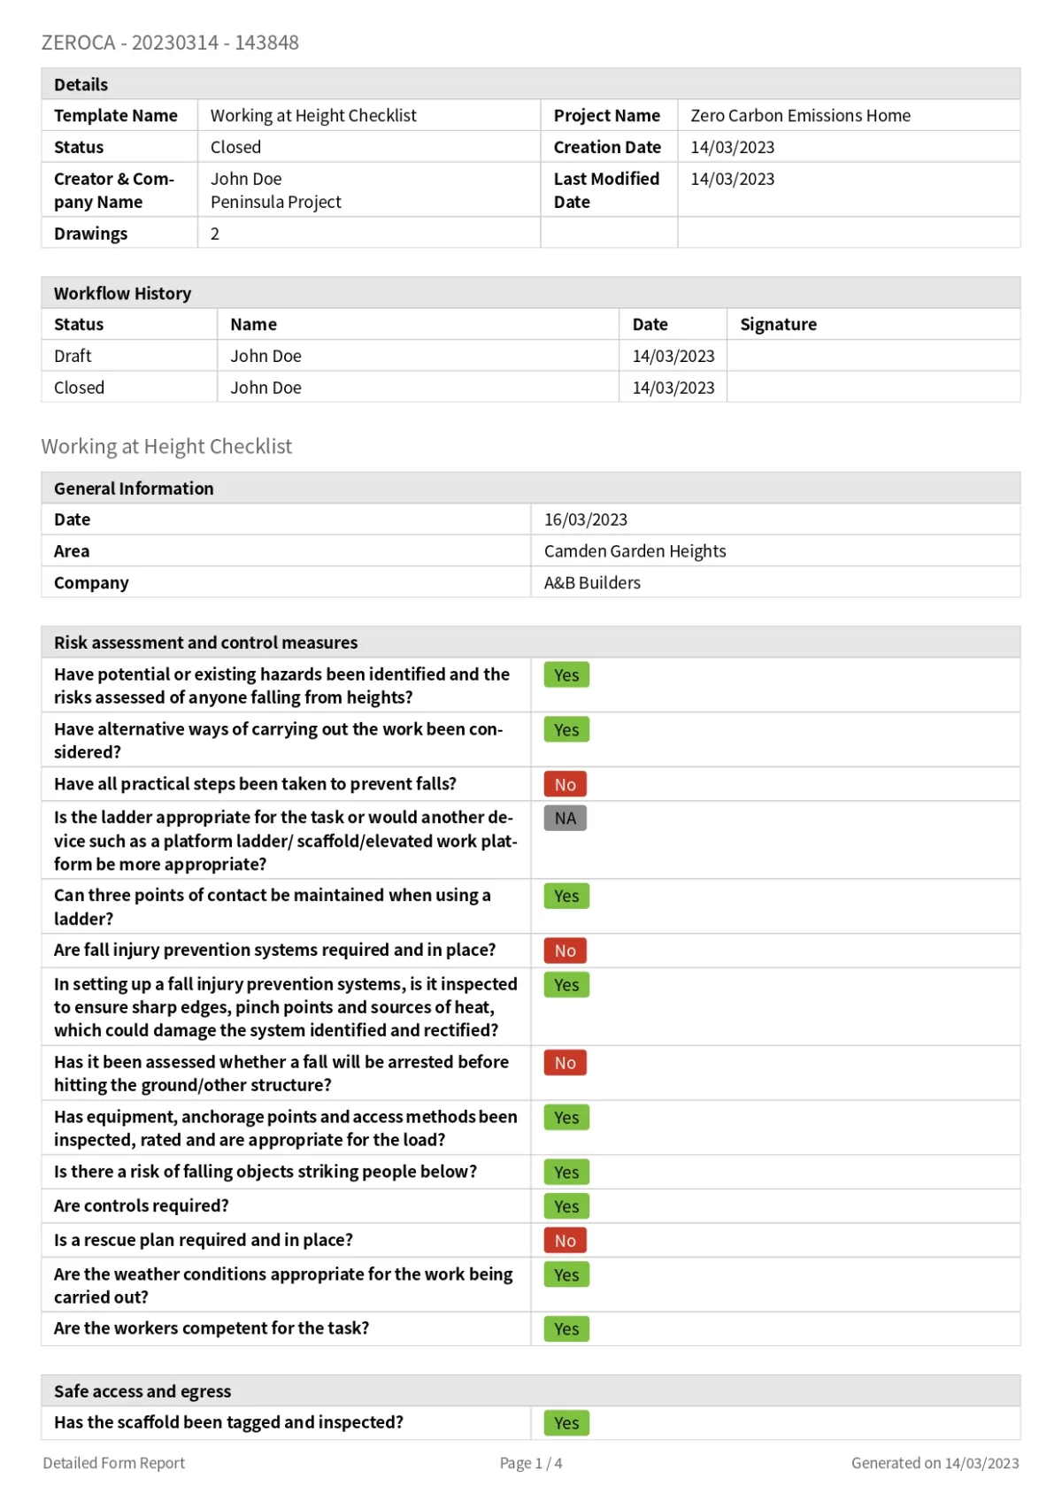Click the Yes badge next to Are controls required

[566, 1207]
